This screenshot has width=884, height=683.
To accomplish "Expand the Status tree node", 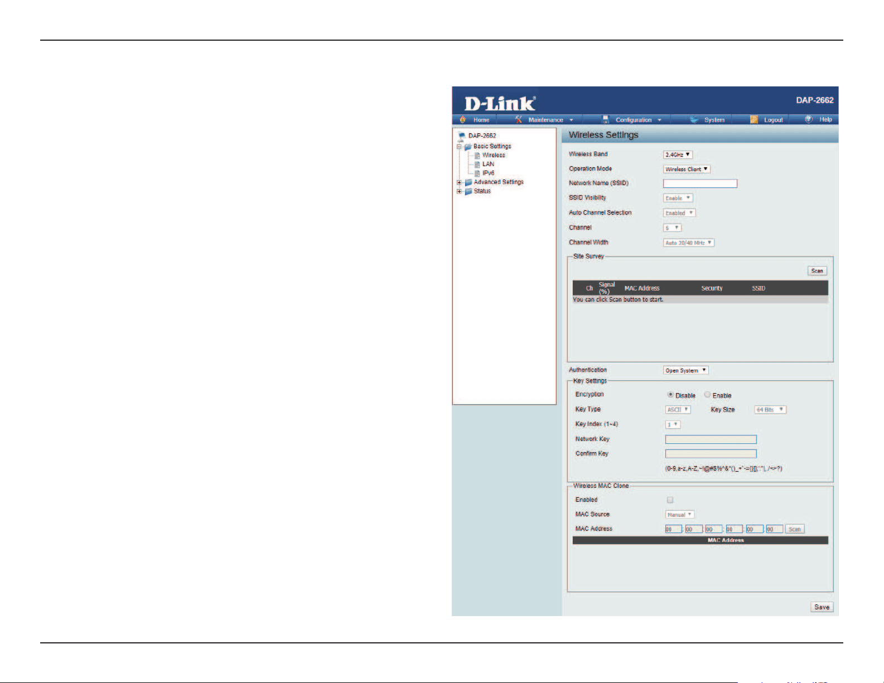I will (460, 191).
